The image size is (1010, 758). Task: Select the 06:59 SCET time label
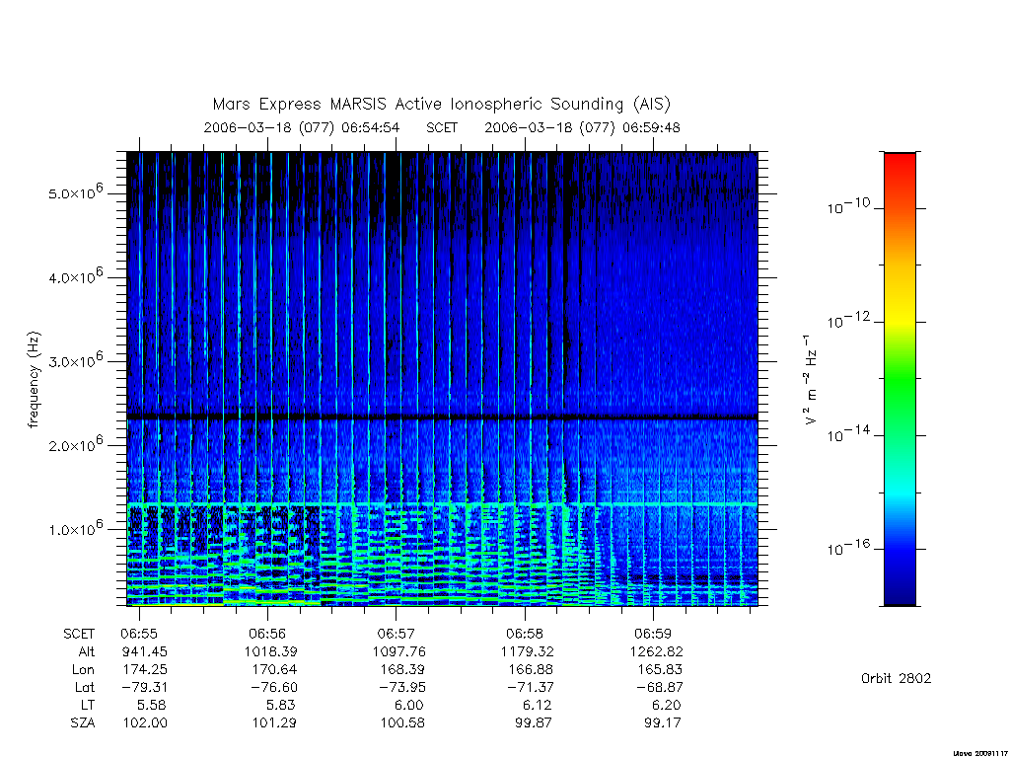click(653, 634)
